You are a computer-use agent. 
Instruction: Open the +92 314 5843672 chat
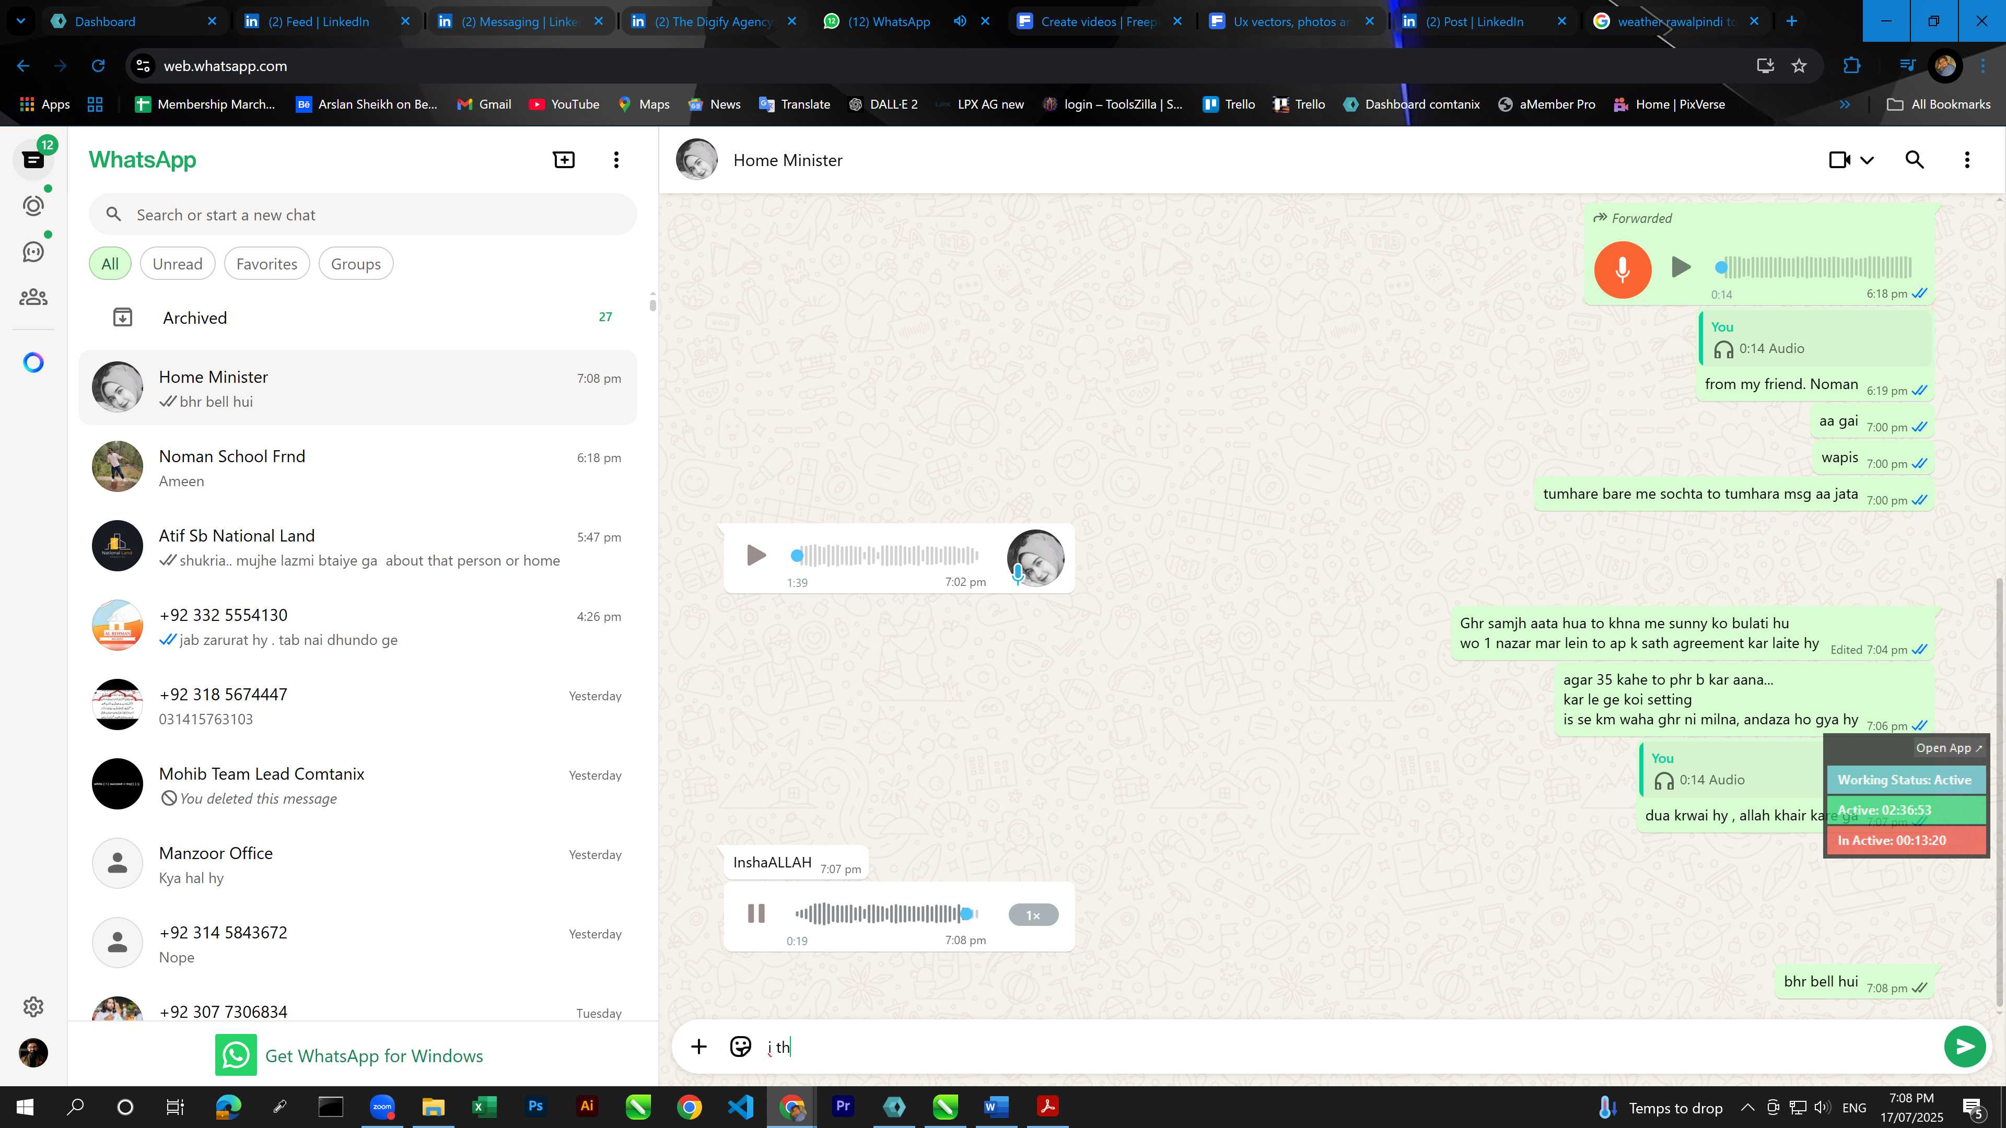[358, 944]
